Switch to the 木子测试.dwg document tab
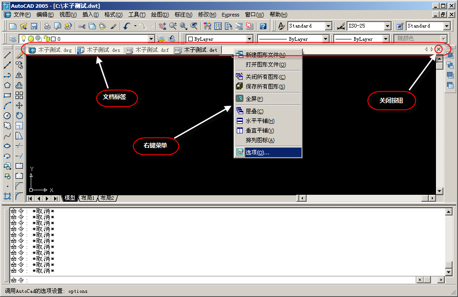Screen dimensions: 458x297 pos(51,50)
